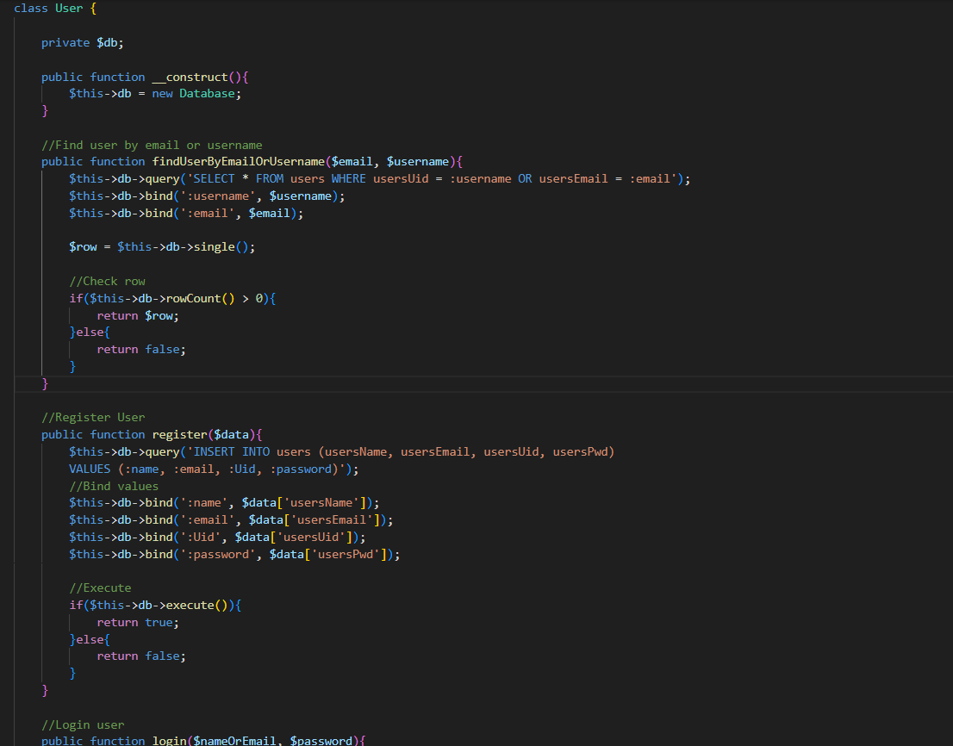Click the '$password' parameter in login signature

click(321, 741)
